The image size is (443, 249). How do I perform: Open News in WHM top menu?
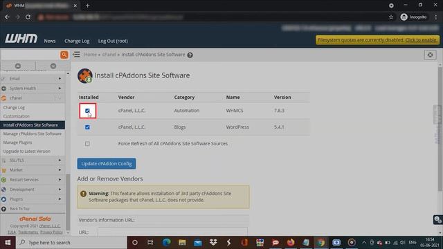pos(50,41)
